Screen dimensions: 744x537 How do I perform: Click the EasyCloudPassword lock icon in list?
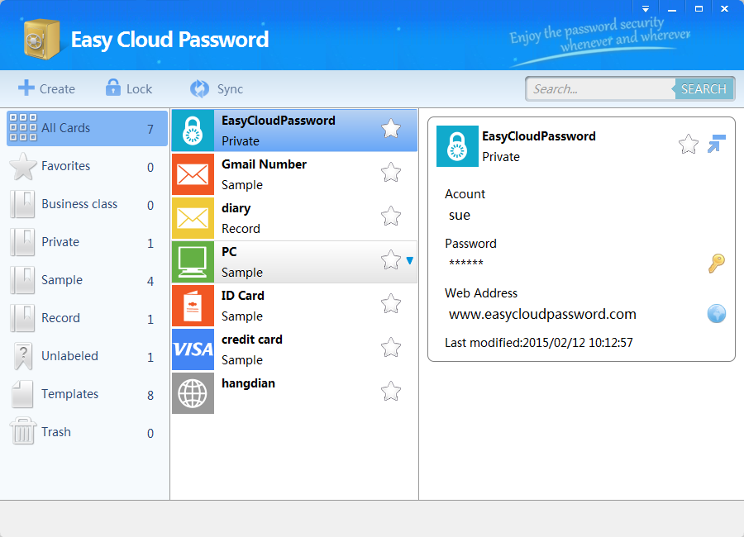tap(193, 131)
